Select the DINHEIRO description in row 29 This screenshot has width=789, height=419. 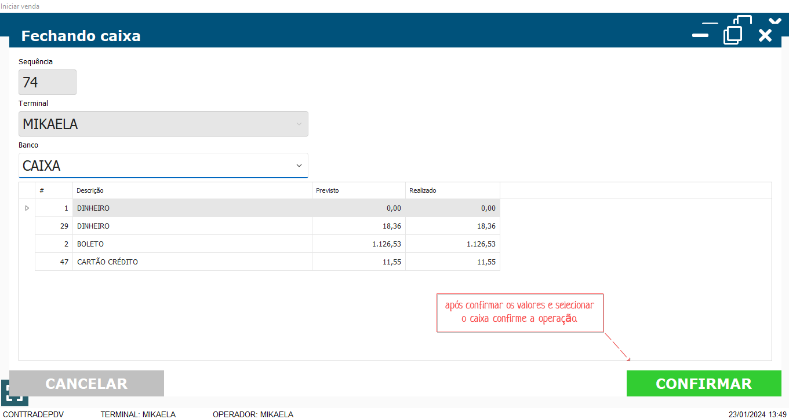coord(192,226)
